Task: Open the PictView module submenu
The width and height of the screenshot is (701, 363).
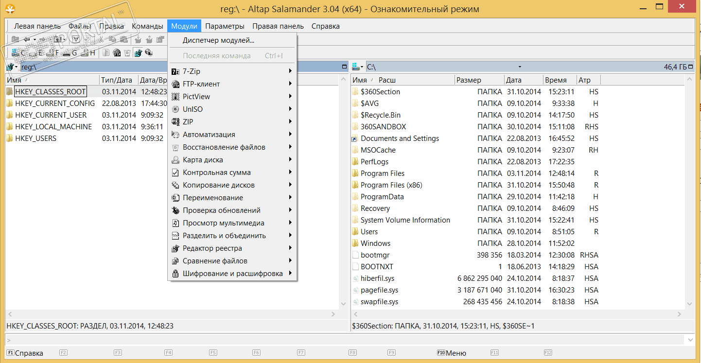Action: coord(232,96)
